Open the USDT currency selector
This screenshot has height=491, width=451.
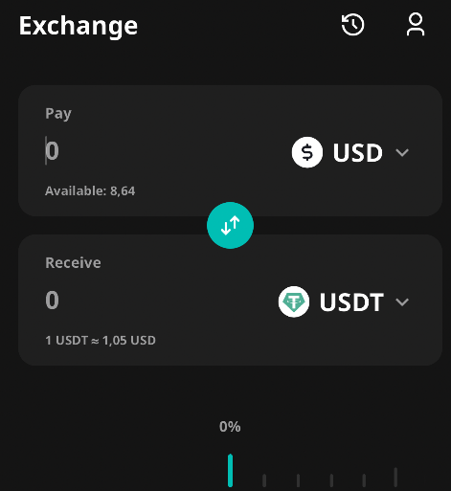(344, 301)
